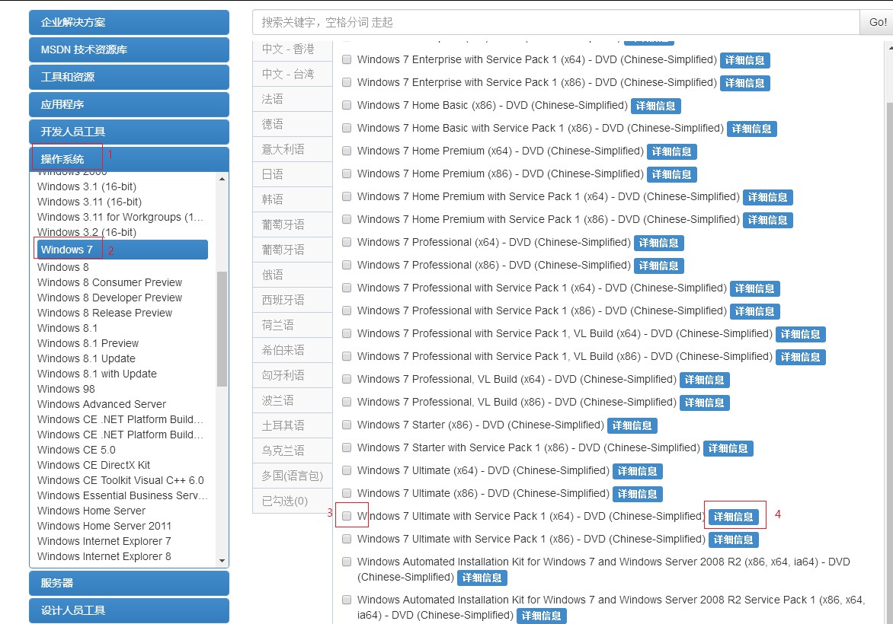Expand the 服务器 category
Viewport: 893px width, 624px height.
128,582
